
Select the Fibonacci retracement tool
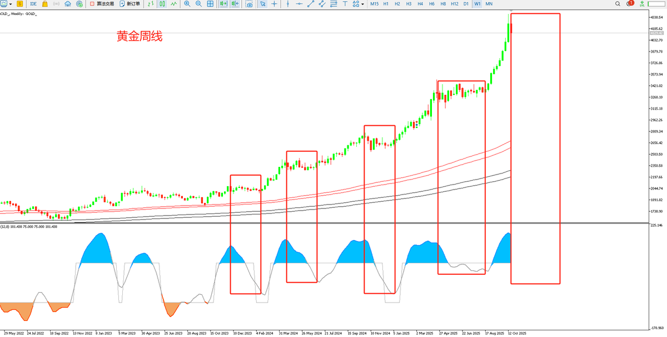[x=334, y=4]
